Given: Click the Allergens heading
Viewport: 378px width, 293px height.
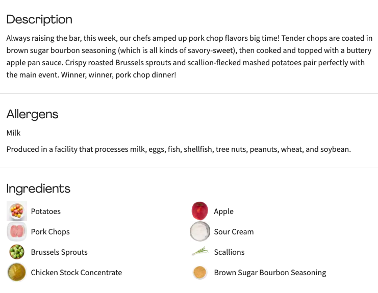Looking at the screenshot, I should click(32, 114).
